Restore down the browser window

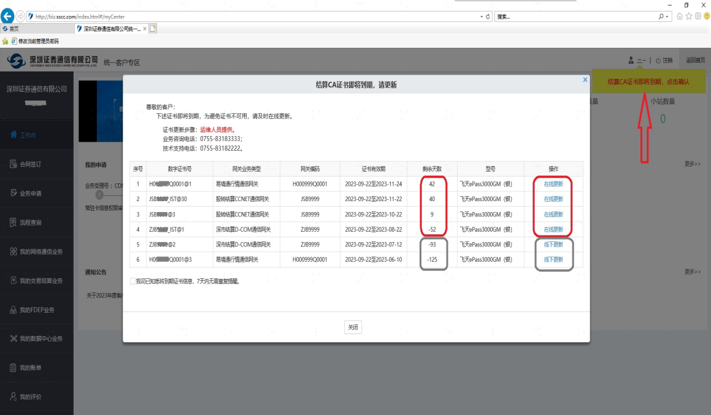[x=686, y=5]
